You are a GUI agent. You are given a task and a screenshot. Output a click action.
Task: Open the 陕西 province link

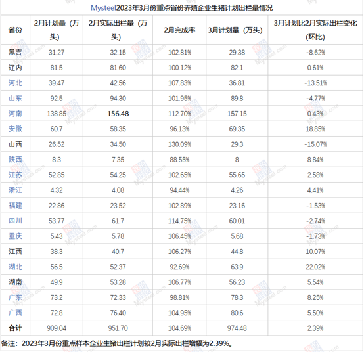pos(15,160)
